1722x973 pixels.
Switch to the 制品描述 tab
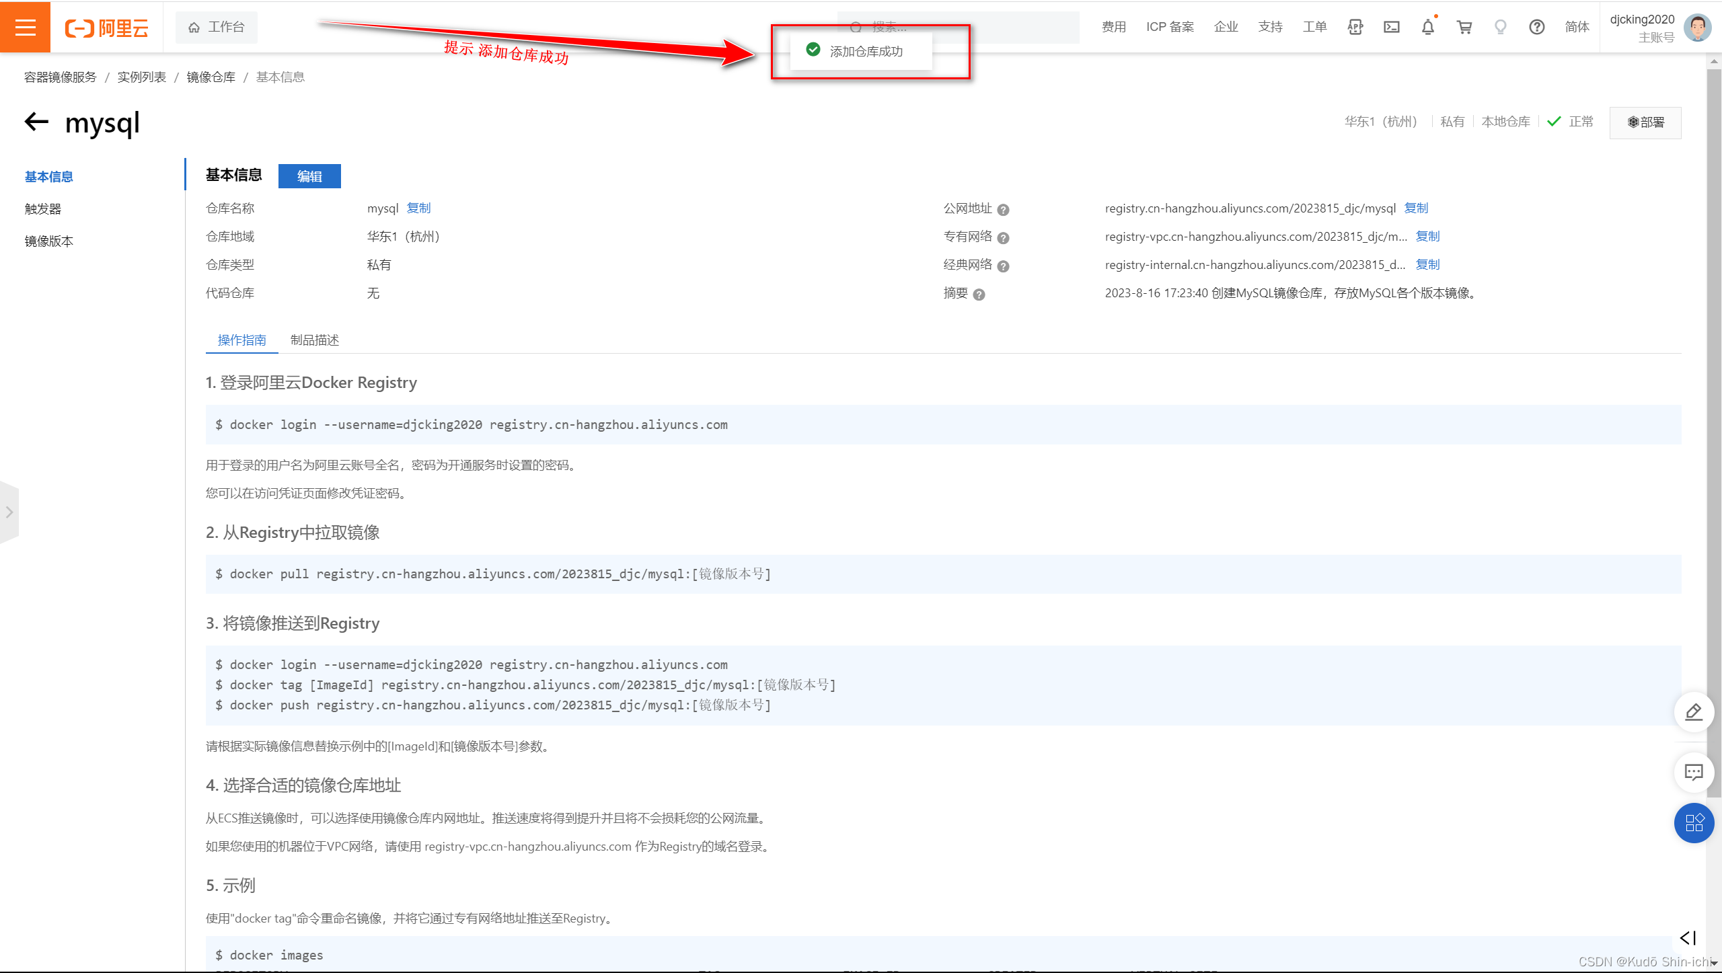(315, 340)
